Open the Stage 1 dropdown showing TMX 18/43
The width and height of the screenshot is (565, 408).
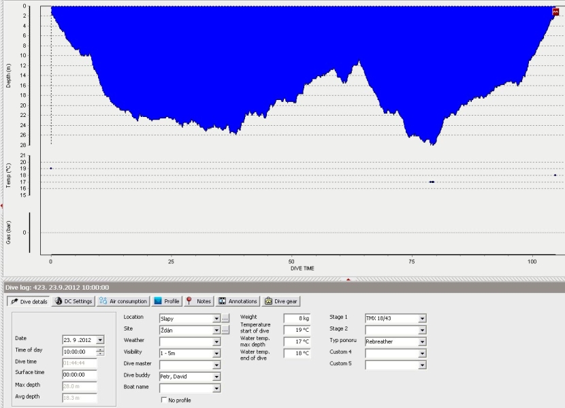point(422,318)
